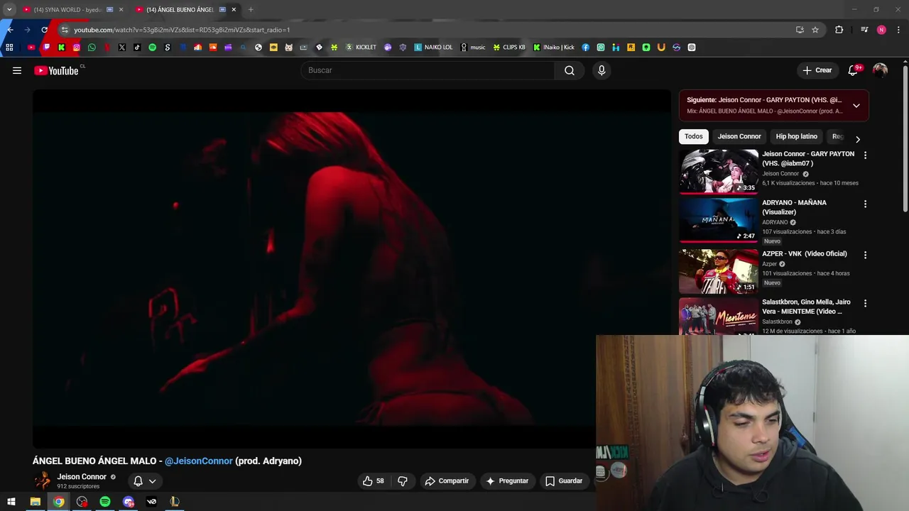Open the subscription bell notification dropdown
Screen dimensions: 909x511
(x=145, y=480)
